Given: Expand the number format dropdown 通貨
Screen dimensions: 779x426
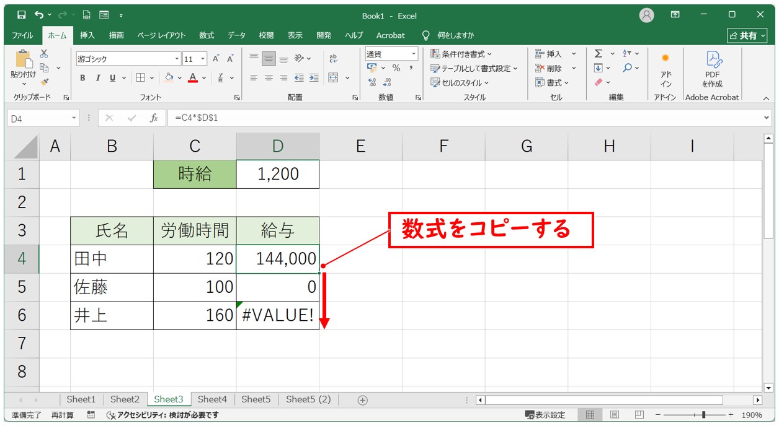Looking at the screenshot, I should point(412,54).
